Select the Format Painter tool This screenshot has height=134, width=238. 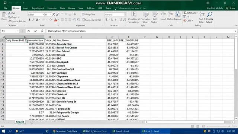pos(17,21)
